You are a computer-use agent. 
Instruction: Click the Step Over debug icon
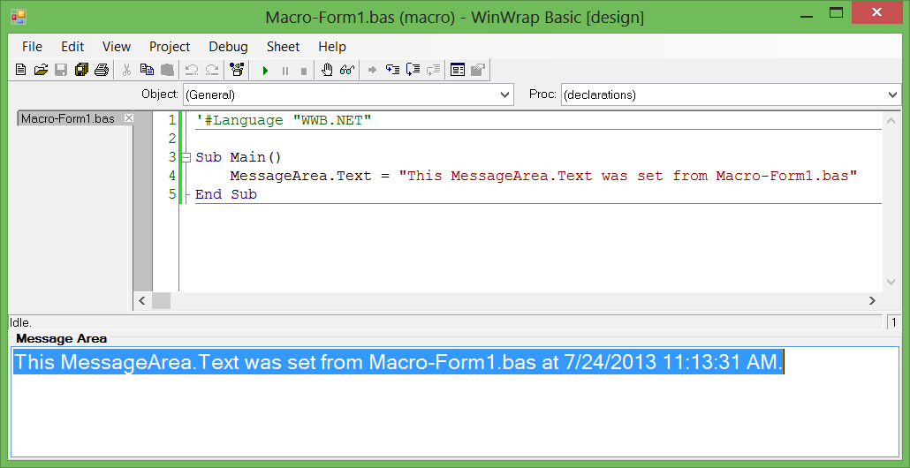(x=413, y=71)
